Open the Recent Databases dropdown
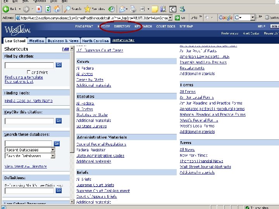The width and height of the screenshot is (279, 209). [x=53, y=150]
